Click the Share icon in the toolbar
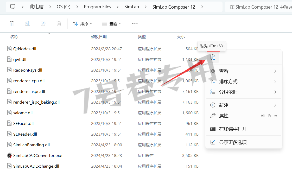292x171 pixels. click(43, 24)
